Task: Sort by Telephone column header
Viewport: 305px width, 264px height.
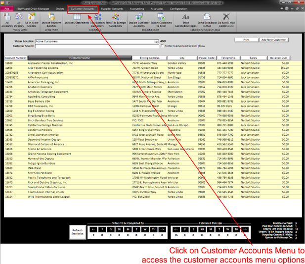Action: coord(228,58)
